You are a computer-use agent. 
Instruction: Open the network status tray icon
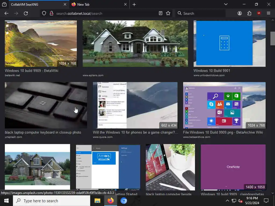[x=234, y=201]
